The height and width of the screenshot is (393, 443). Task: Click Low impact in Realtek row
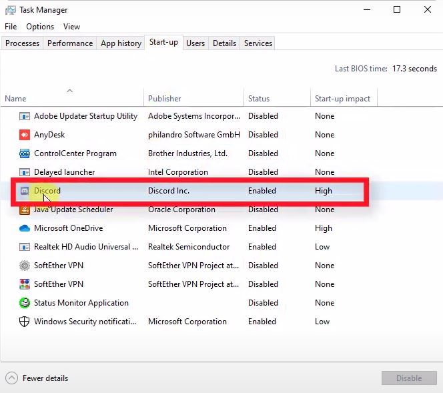(x=322, y=247)
